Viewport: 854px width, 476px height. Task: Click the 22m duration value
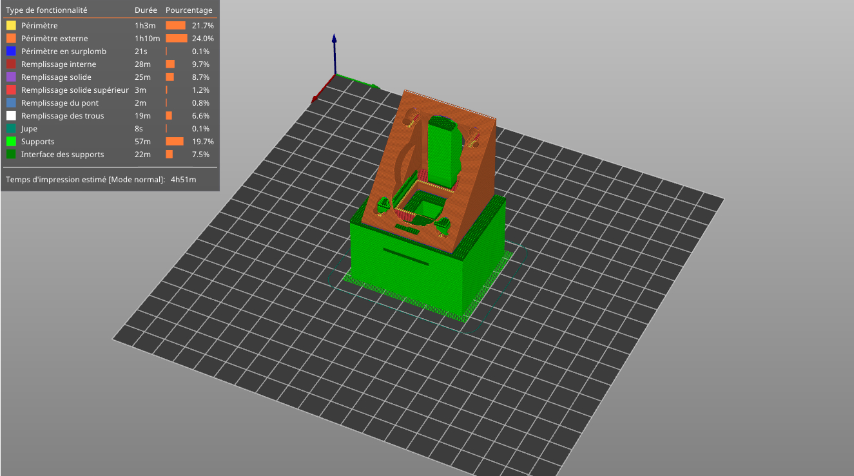pyautogui.click(x=142, y=155)
